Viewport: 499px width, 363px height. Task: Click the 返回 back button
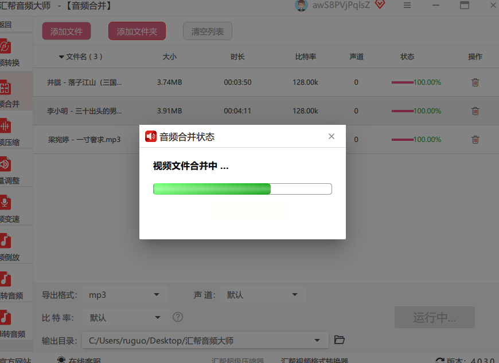click(x=6, y=25)
